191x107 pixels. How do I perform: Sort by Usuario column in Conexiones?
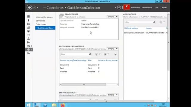coord(149,28)
